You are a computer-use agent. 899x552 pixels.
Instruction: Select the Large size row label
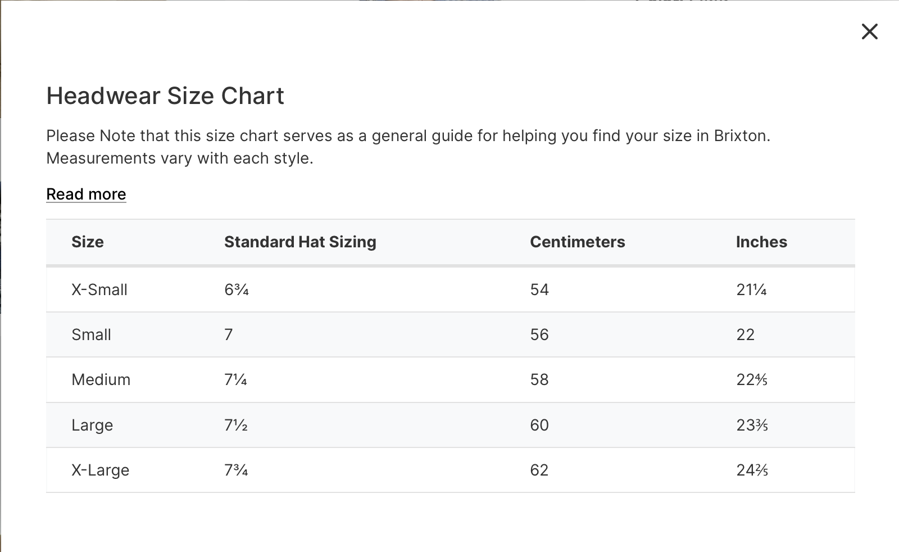[92, 425]
